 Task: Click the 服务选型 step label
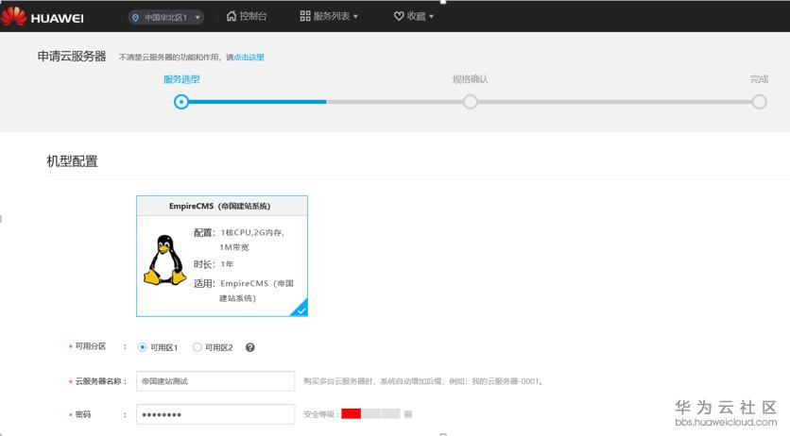[x=181, y=79]
